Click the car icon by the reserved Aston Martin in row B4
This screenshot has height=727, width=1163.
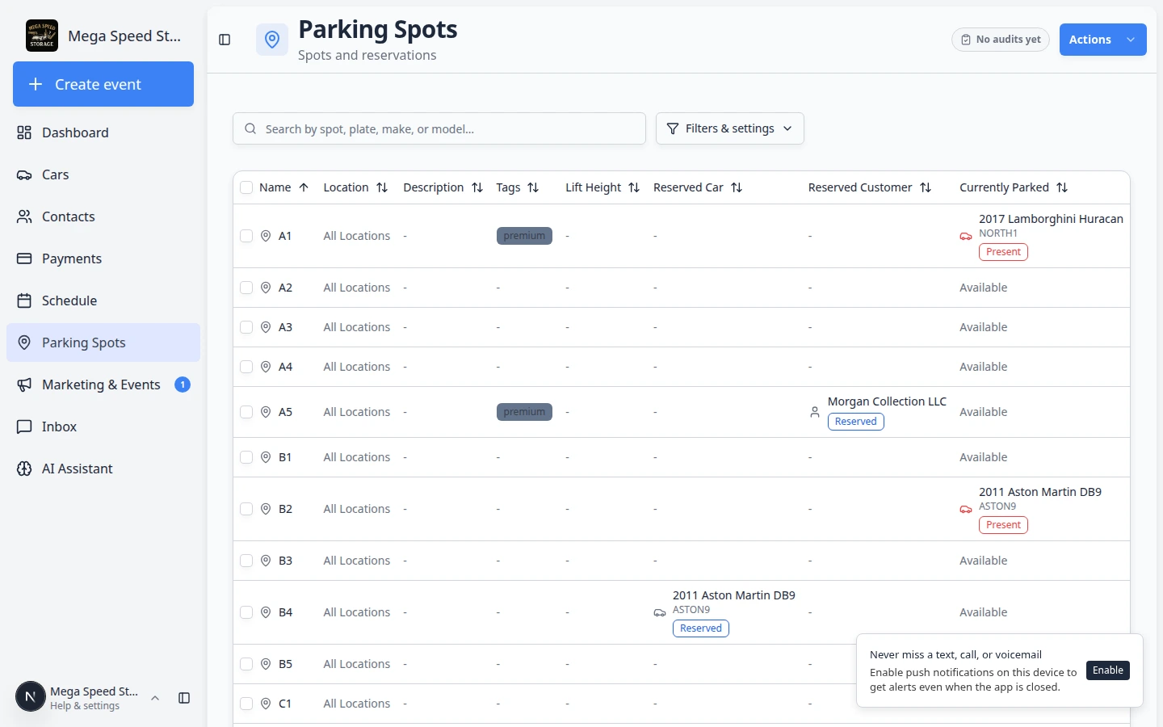[660, 613]
